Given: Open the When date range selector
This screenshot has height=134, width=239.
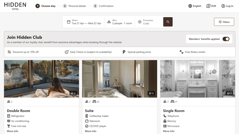Looking at the screenshot, I should [84, 22].
